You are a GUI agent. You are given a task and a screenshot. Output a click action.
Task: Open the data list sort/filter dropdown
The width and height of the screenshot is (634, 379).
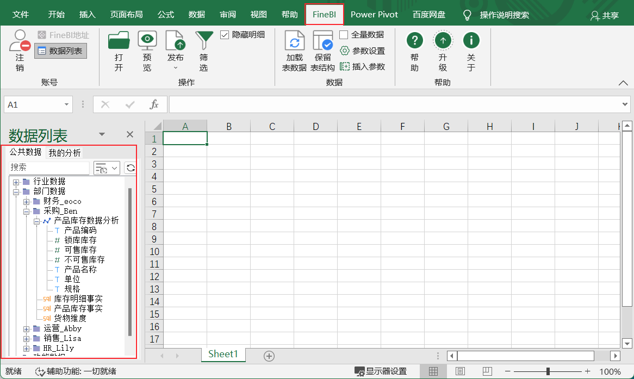107,167
